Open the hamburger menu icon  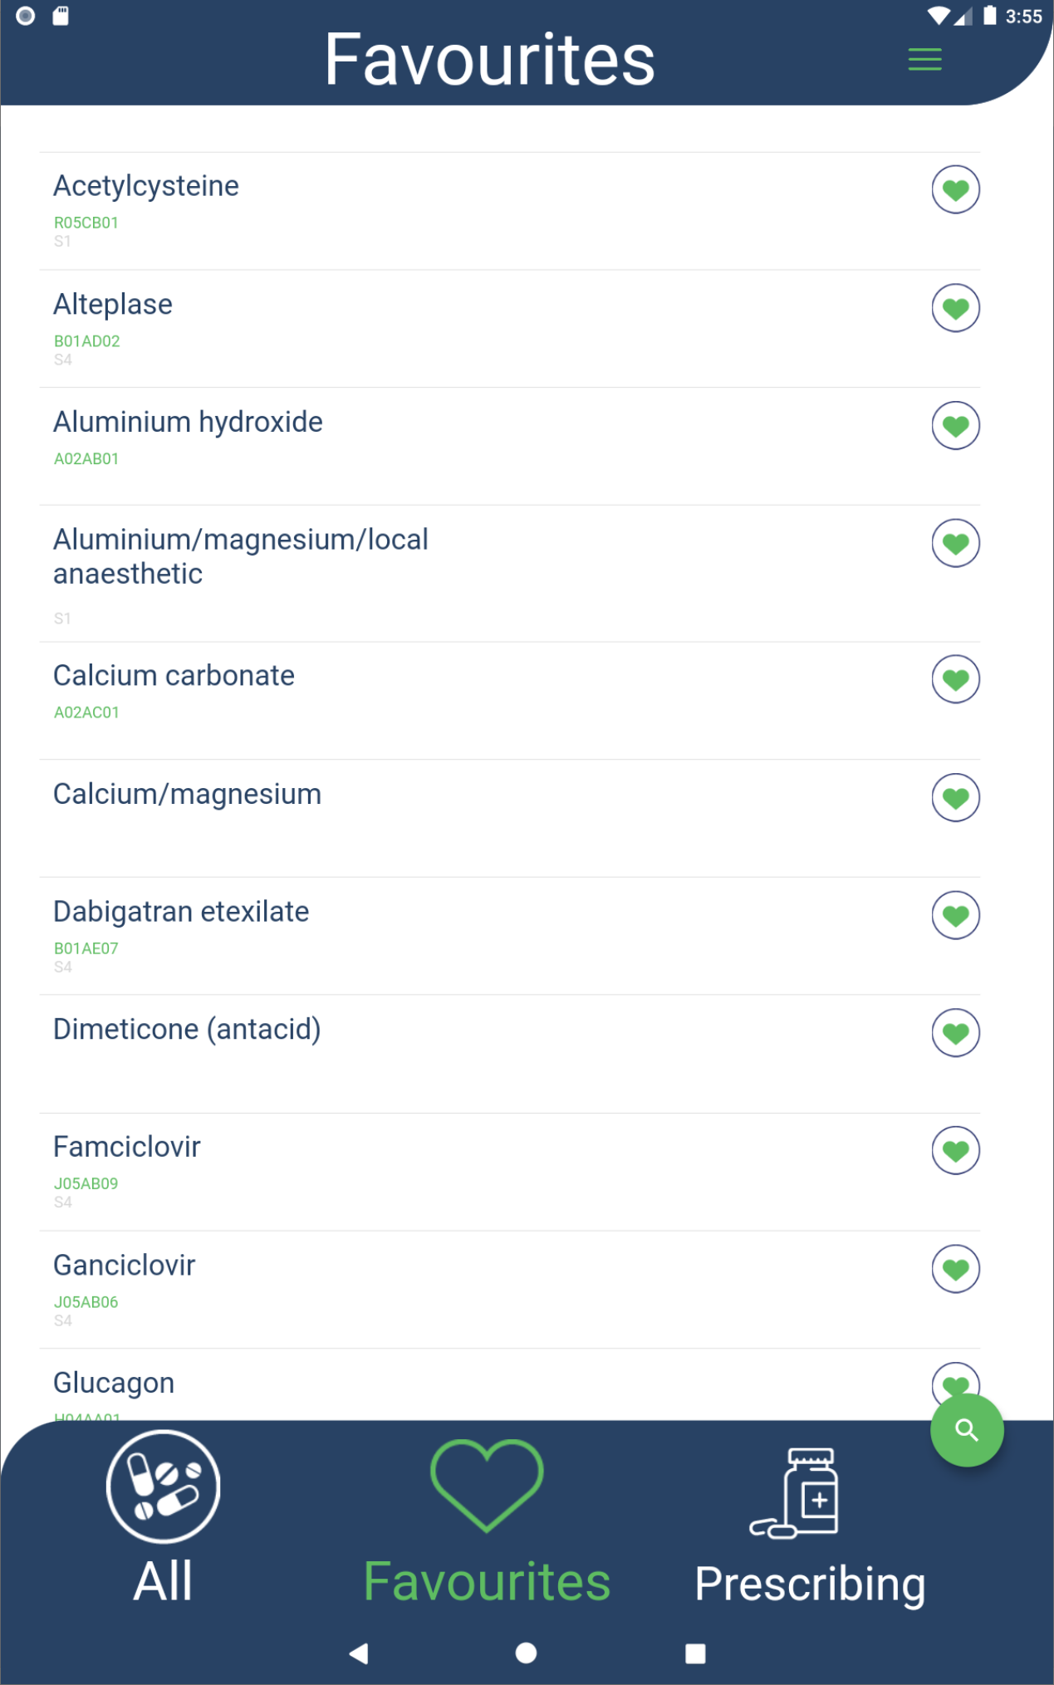click(924, 60)
